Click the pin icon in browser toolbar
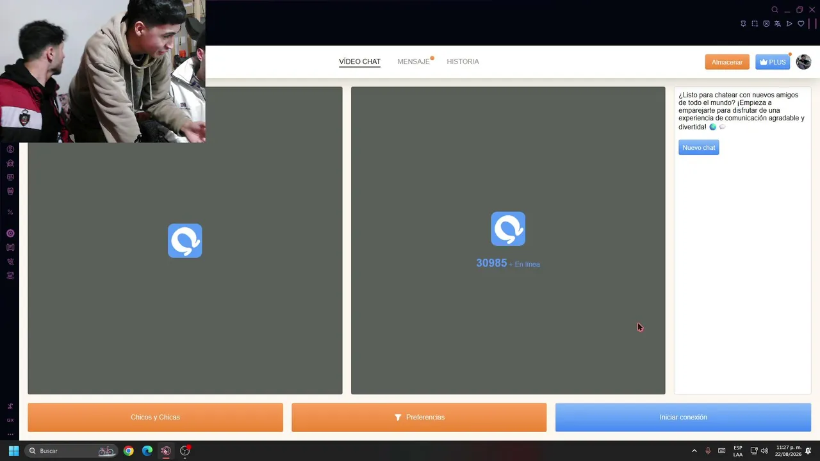 743,24
